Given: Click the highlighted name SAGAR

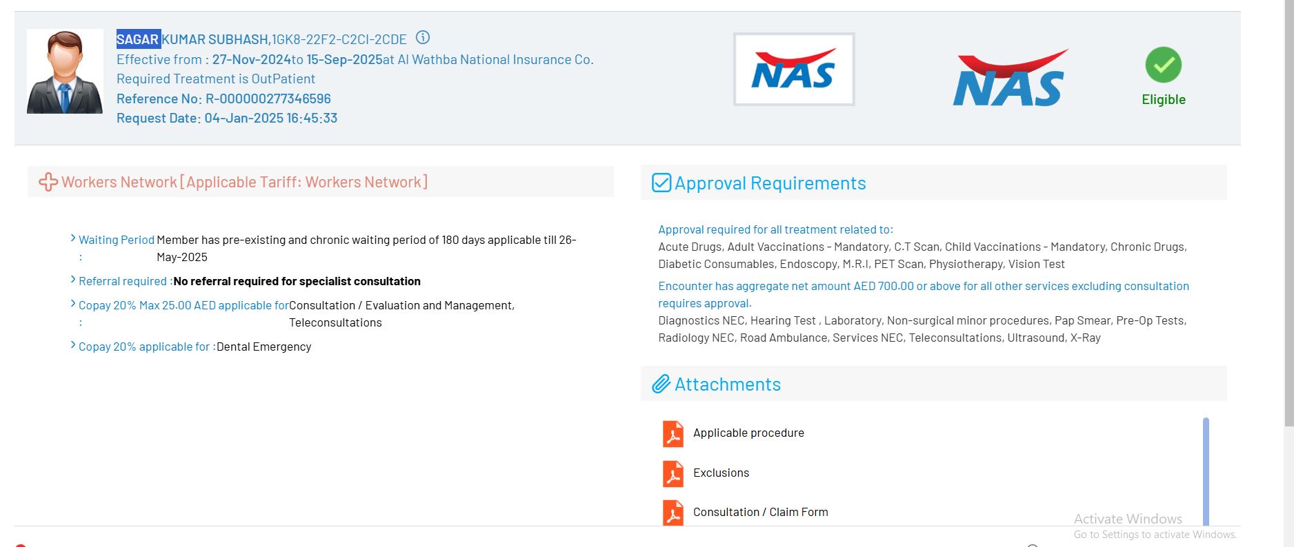Looking at the screenshot, I should point(138,39).
